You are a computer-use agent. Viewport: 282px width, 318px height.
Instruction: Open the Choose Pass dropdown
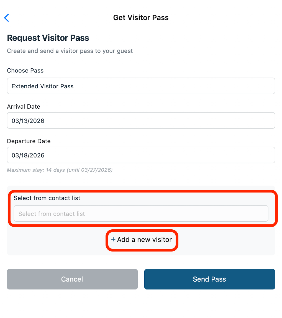click(141, 86)
